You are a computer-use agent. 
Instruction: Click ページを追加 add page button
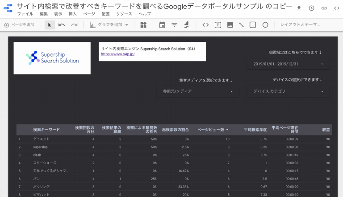[x=19, y=25]
